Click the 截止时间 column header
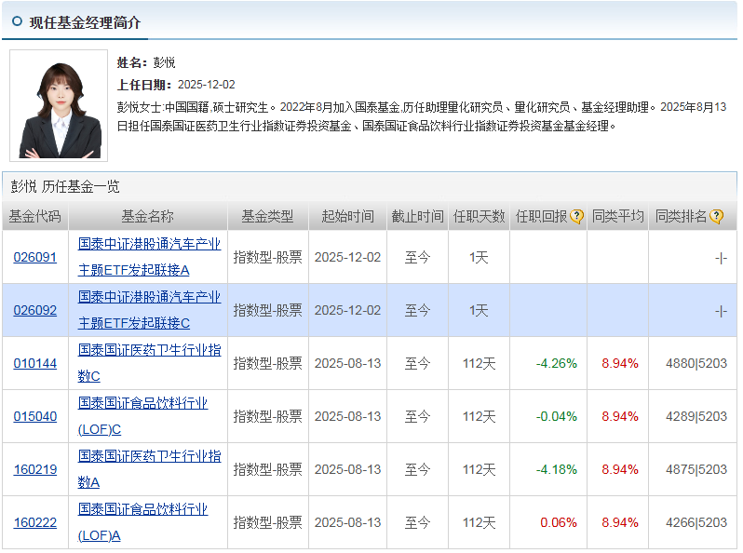Screen dimensions: 743x553 [x=417, y=217]
